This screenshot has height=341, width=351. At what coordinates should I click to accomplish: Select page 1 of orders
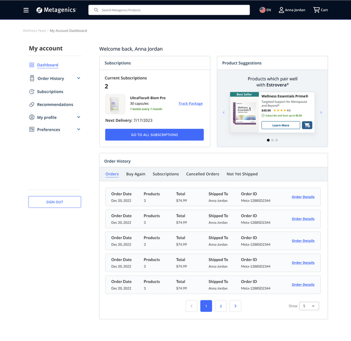point(206,306)
